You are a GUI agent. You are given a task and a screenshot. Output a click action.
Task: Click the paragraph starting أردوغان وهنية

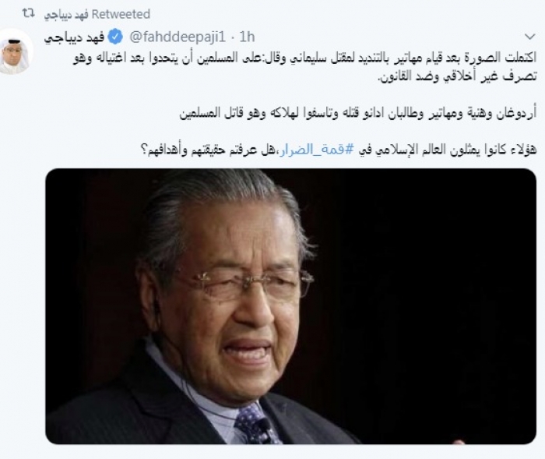tap(358, 114)
